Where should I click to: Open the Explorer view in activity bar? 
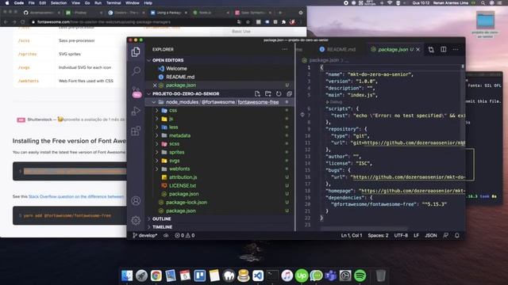point(136,51)
